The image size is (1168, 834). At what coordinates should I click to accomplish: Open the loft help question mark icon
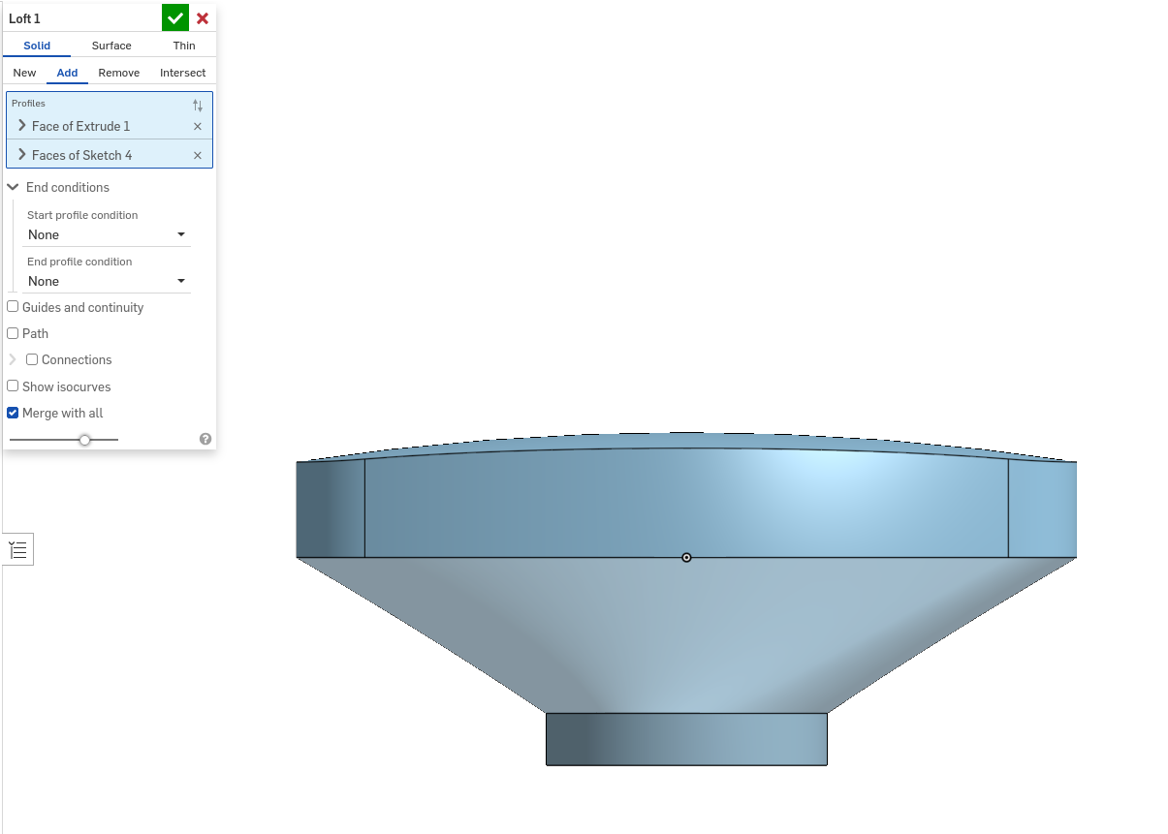click(205, 439)
